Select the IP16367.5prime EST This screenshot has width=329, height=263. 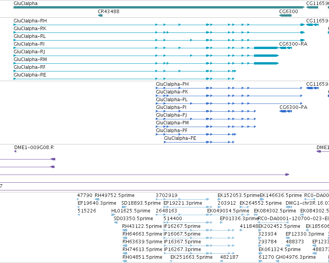(x=182, y=242)
